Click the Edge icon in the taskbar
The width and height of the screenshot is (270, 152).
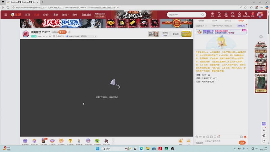click(141, 149)
